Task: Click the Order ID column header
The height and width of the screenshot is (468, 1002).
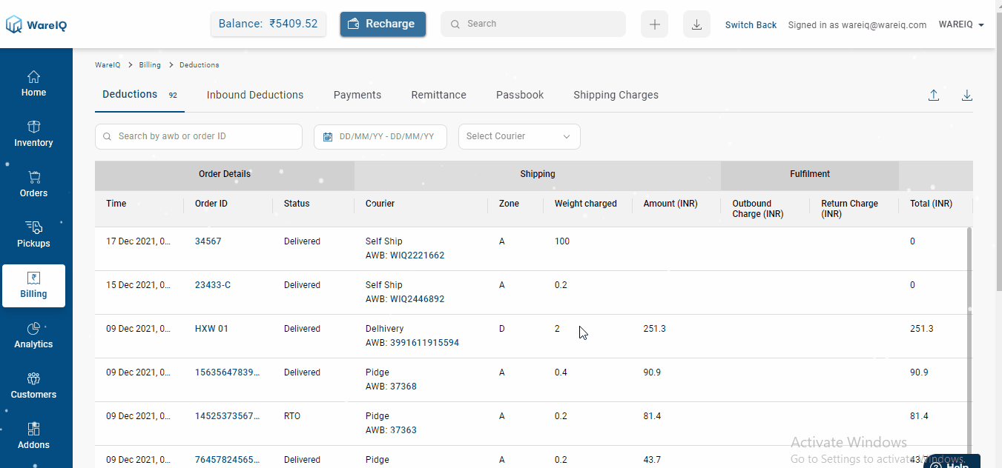Action: coord(211,204)
